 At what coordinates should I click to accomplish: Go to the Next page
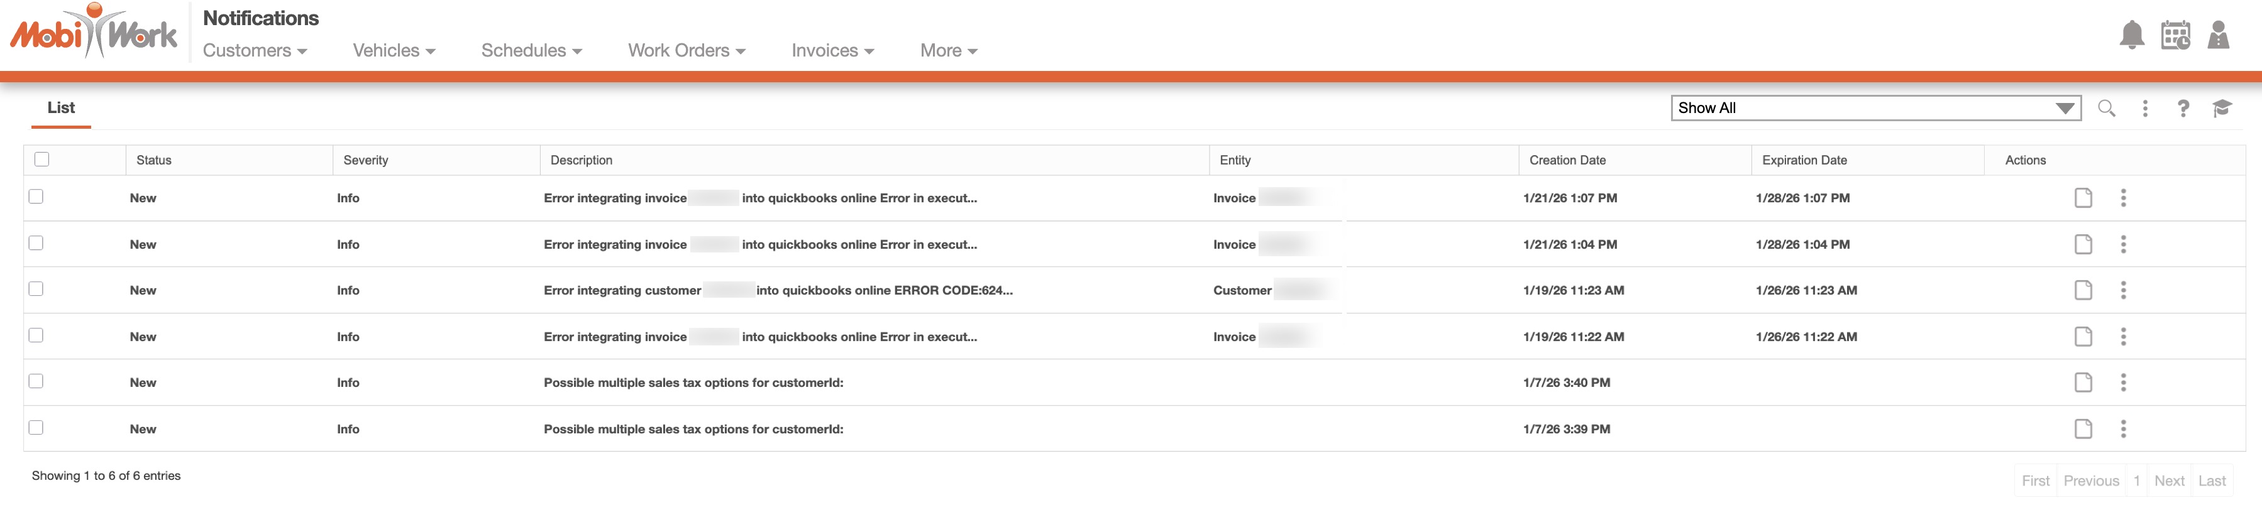(x=2168, y=480)
